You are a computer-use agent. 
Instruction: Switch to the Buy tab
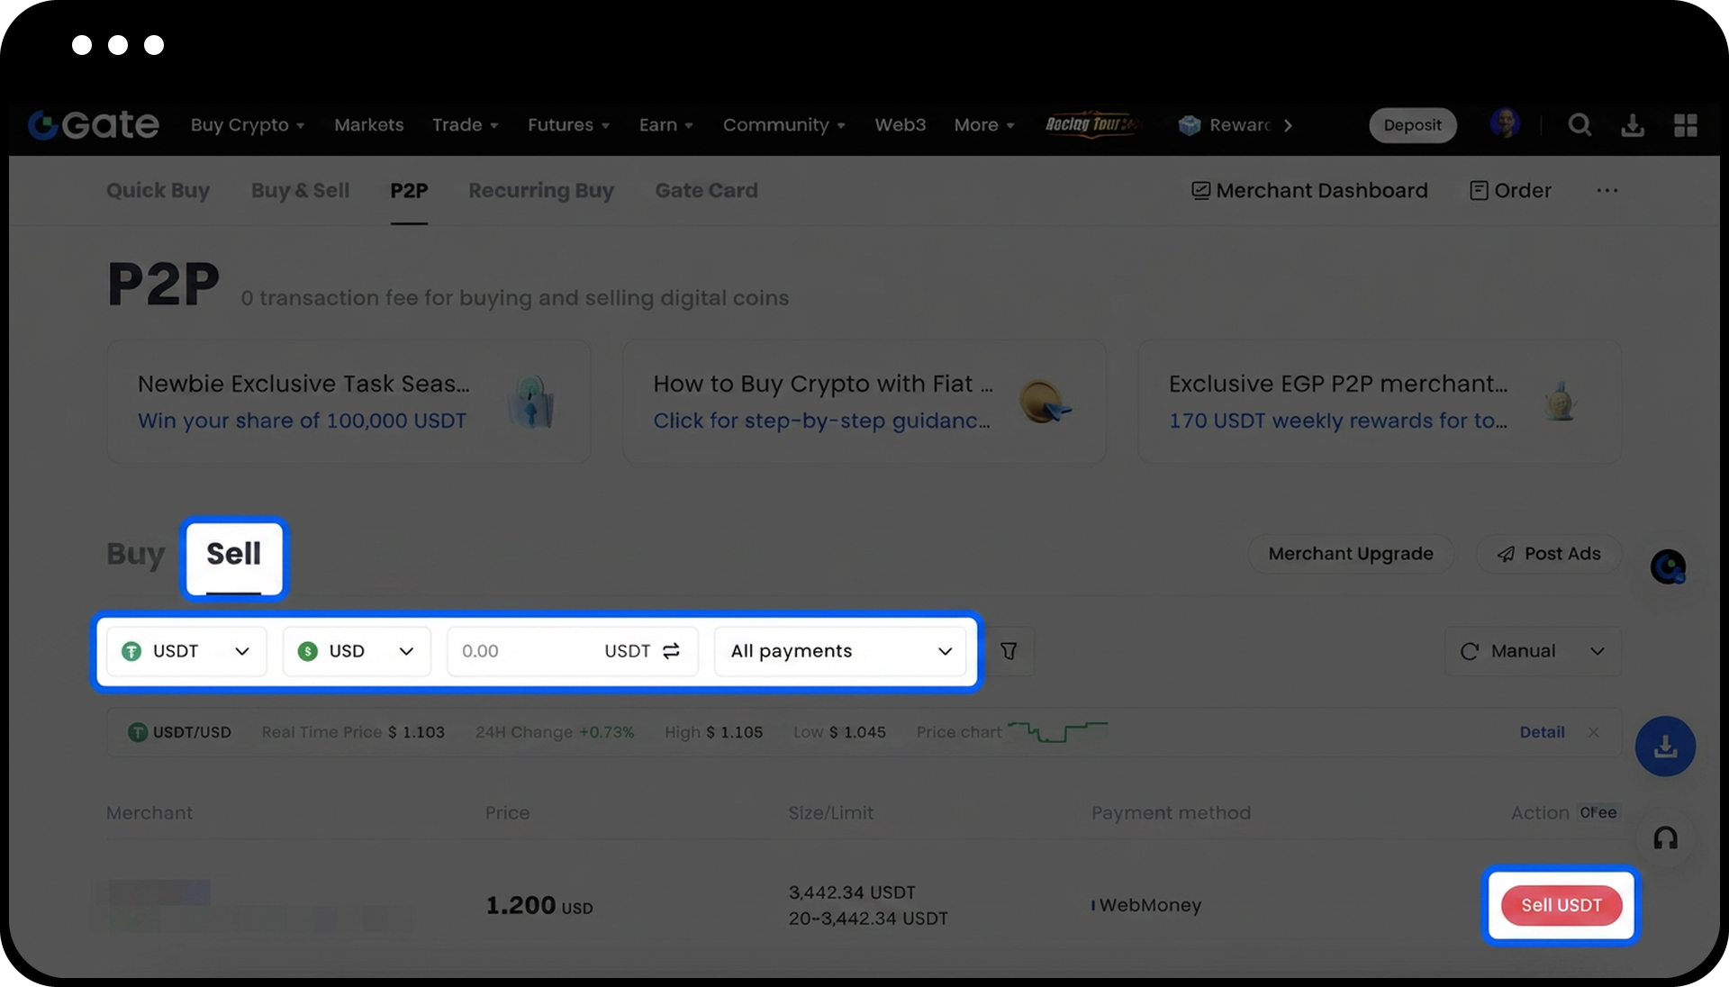(135, 554)
